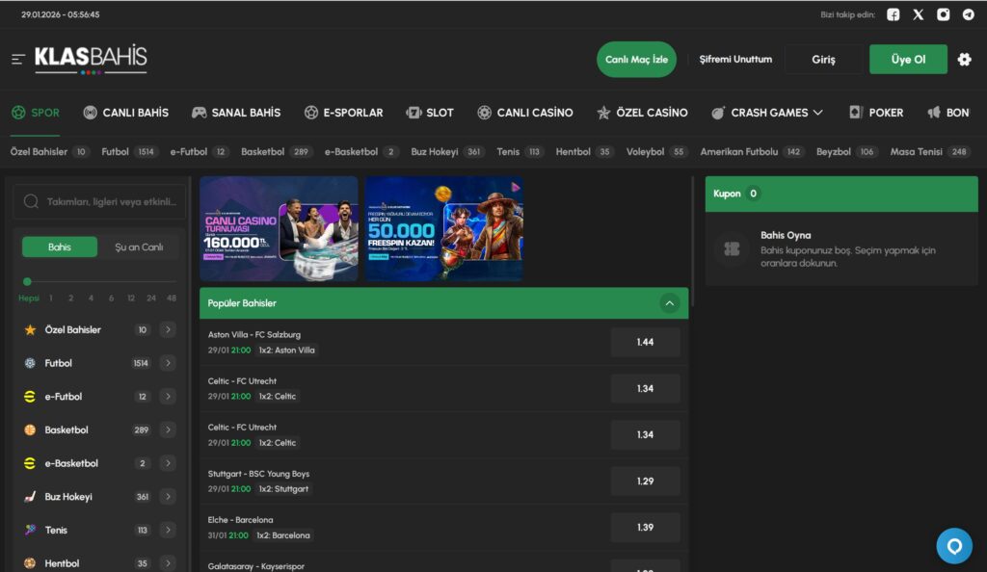987x572 pixels.
Task: Open the live chat bubble
Action: click(x=954, y=546)
